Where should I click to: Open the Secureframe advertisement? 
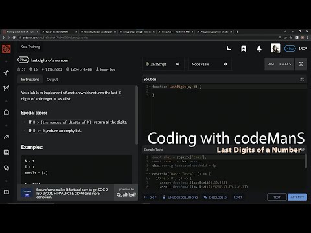coord(65,193)
